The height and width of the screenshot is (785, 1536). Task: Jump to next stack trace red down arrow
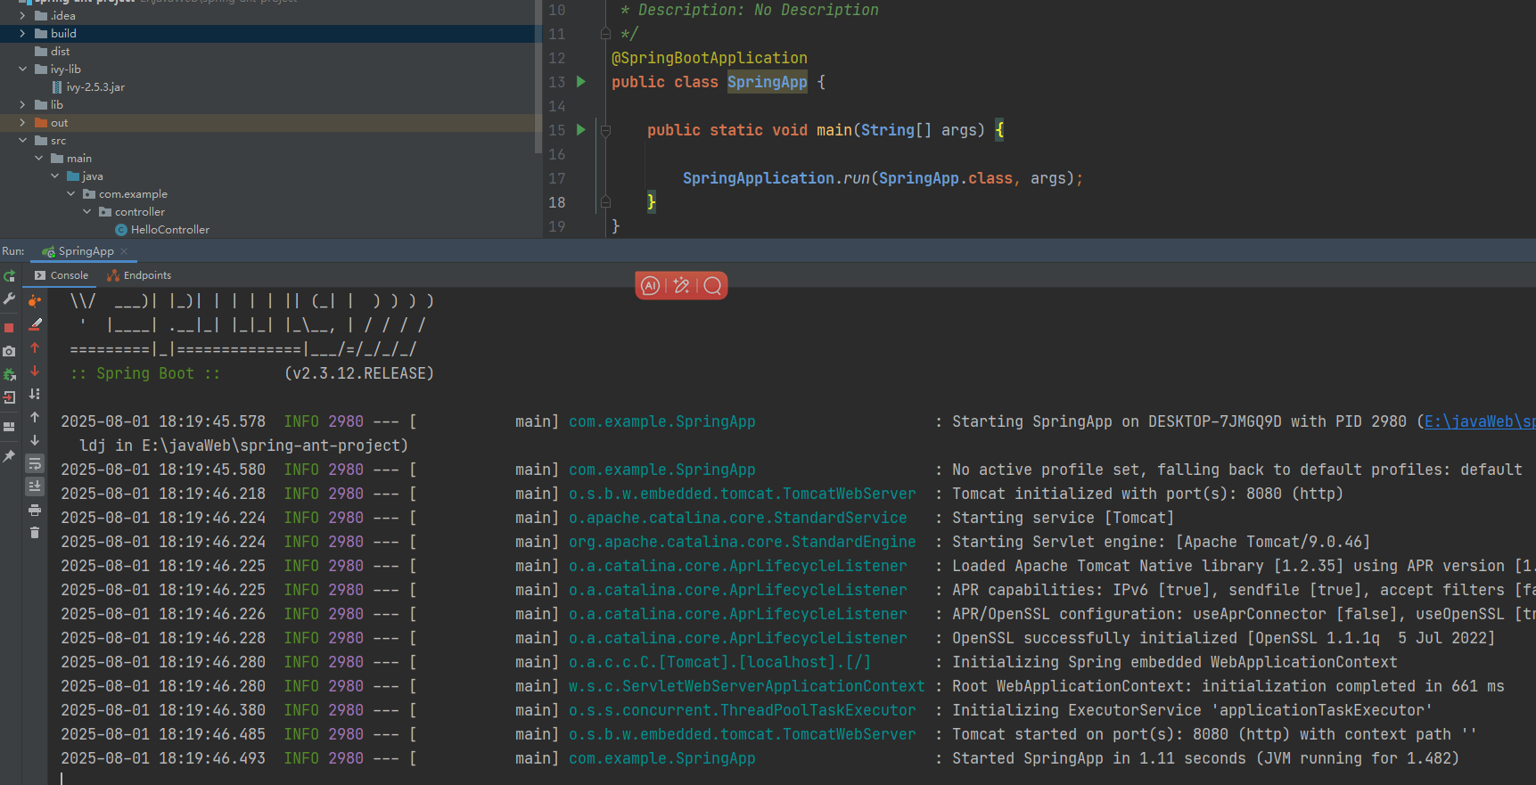click(x=35, y=371)
